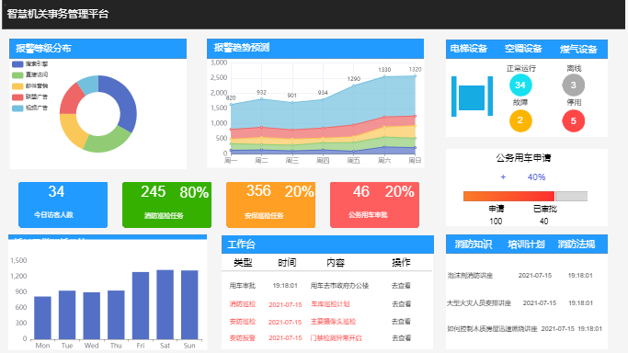Click the blue elevator equipment icon
628x353 pixels.
pyautogui.click(x=472, y=97)
